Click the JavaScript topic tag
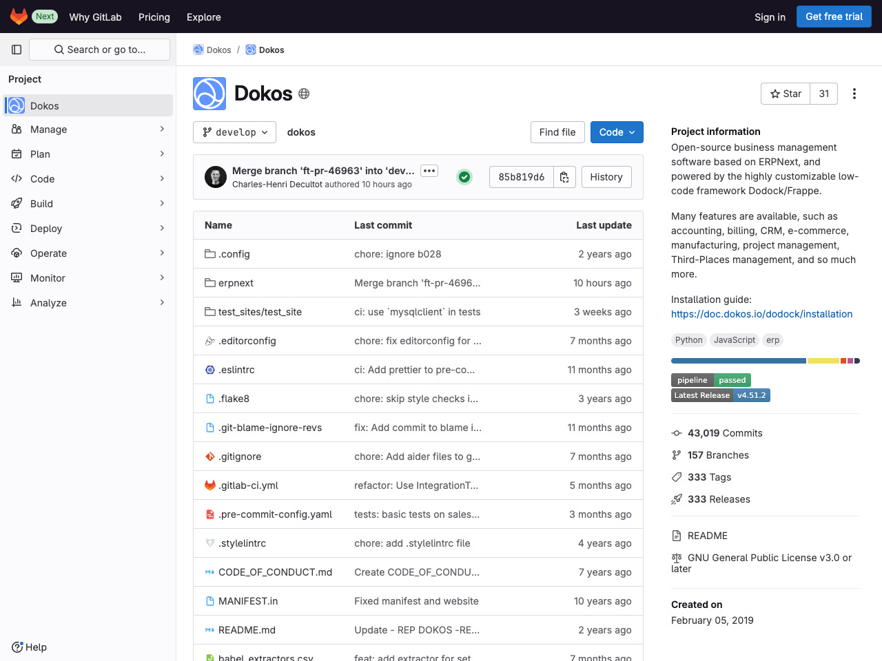This screenshot has height=661, width=882. pos(735,340)
